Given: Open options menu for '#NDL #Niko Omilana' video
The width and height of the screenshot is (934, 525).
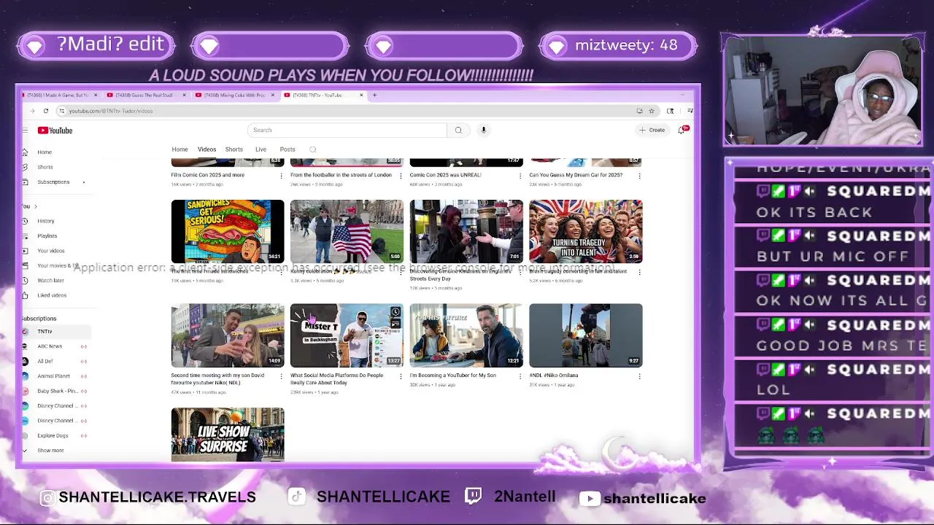Looking at the screenshot, I should [x=640, y=376].
